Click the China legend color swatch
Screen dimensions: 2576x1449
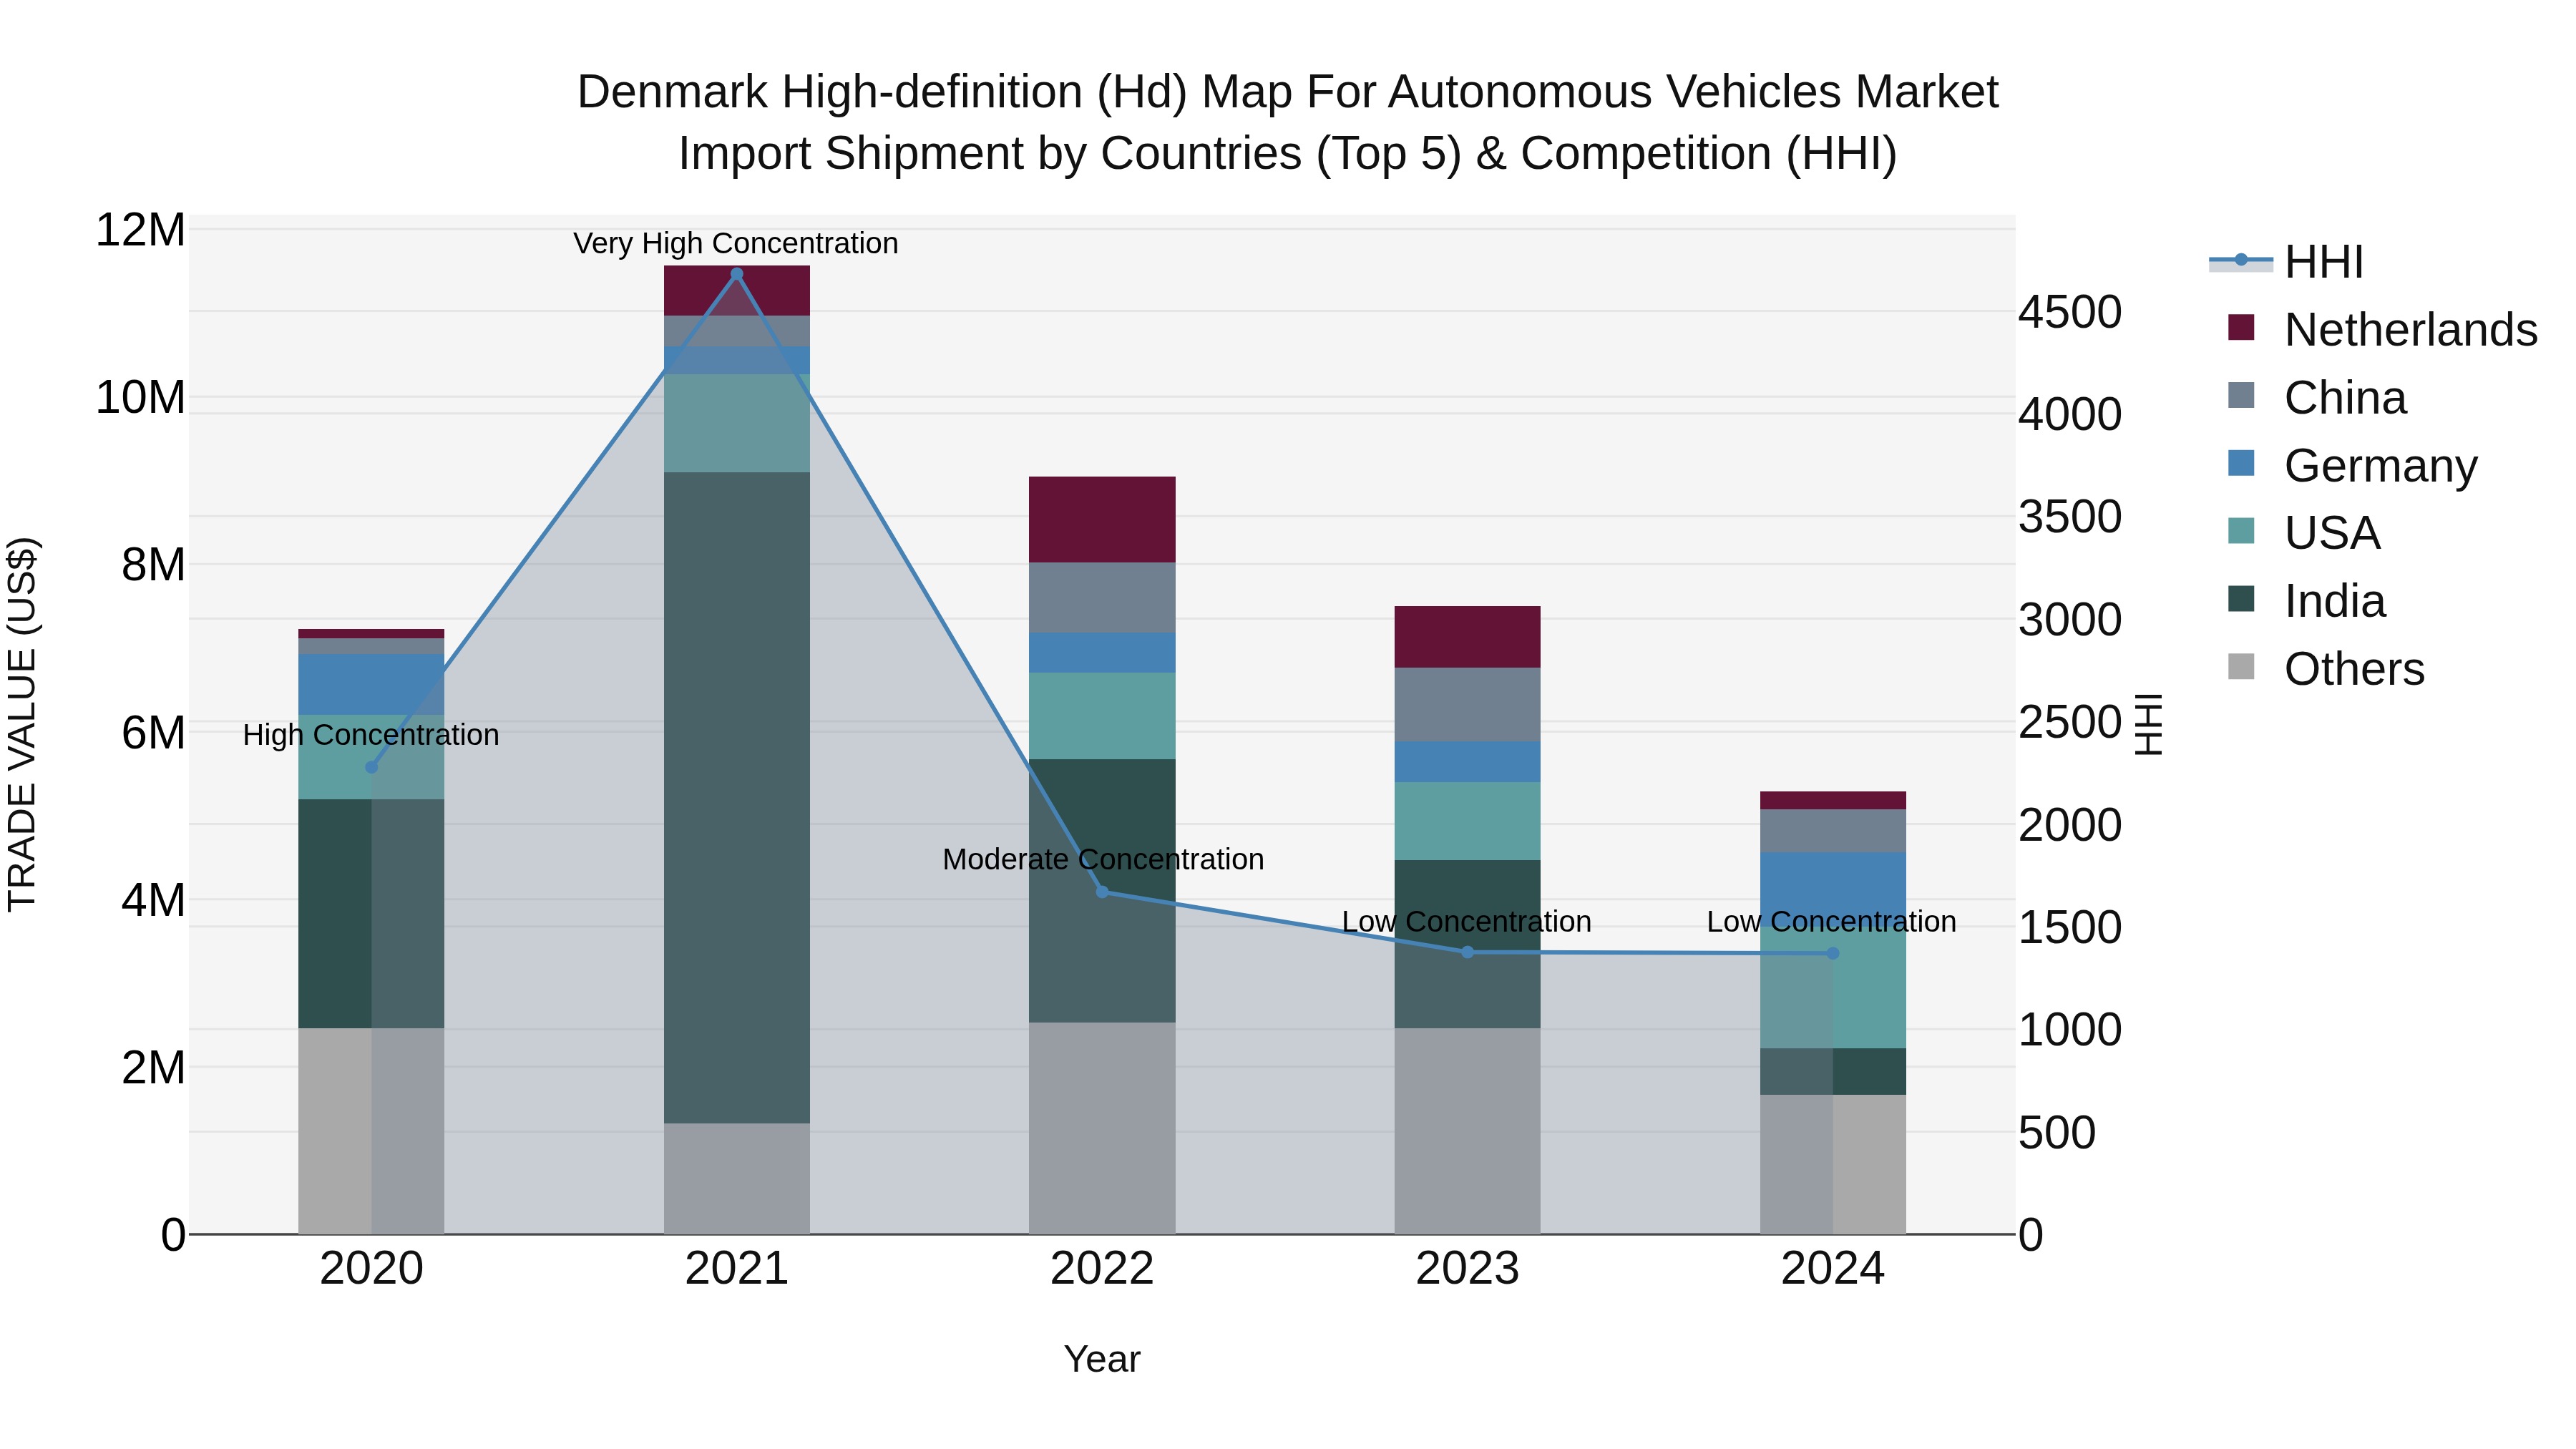(2241, 396)
